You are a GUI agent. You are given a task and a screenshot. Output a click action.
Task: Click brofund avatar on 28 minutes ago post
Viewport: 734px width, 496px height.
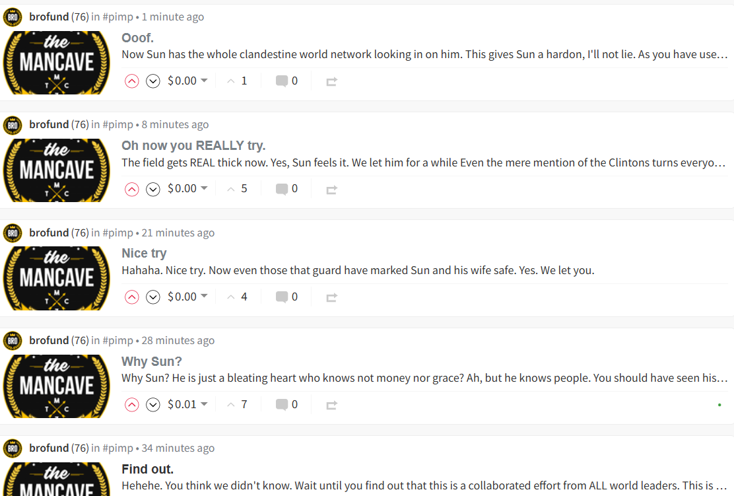click(13, 341)
